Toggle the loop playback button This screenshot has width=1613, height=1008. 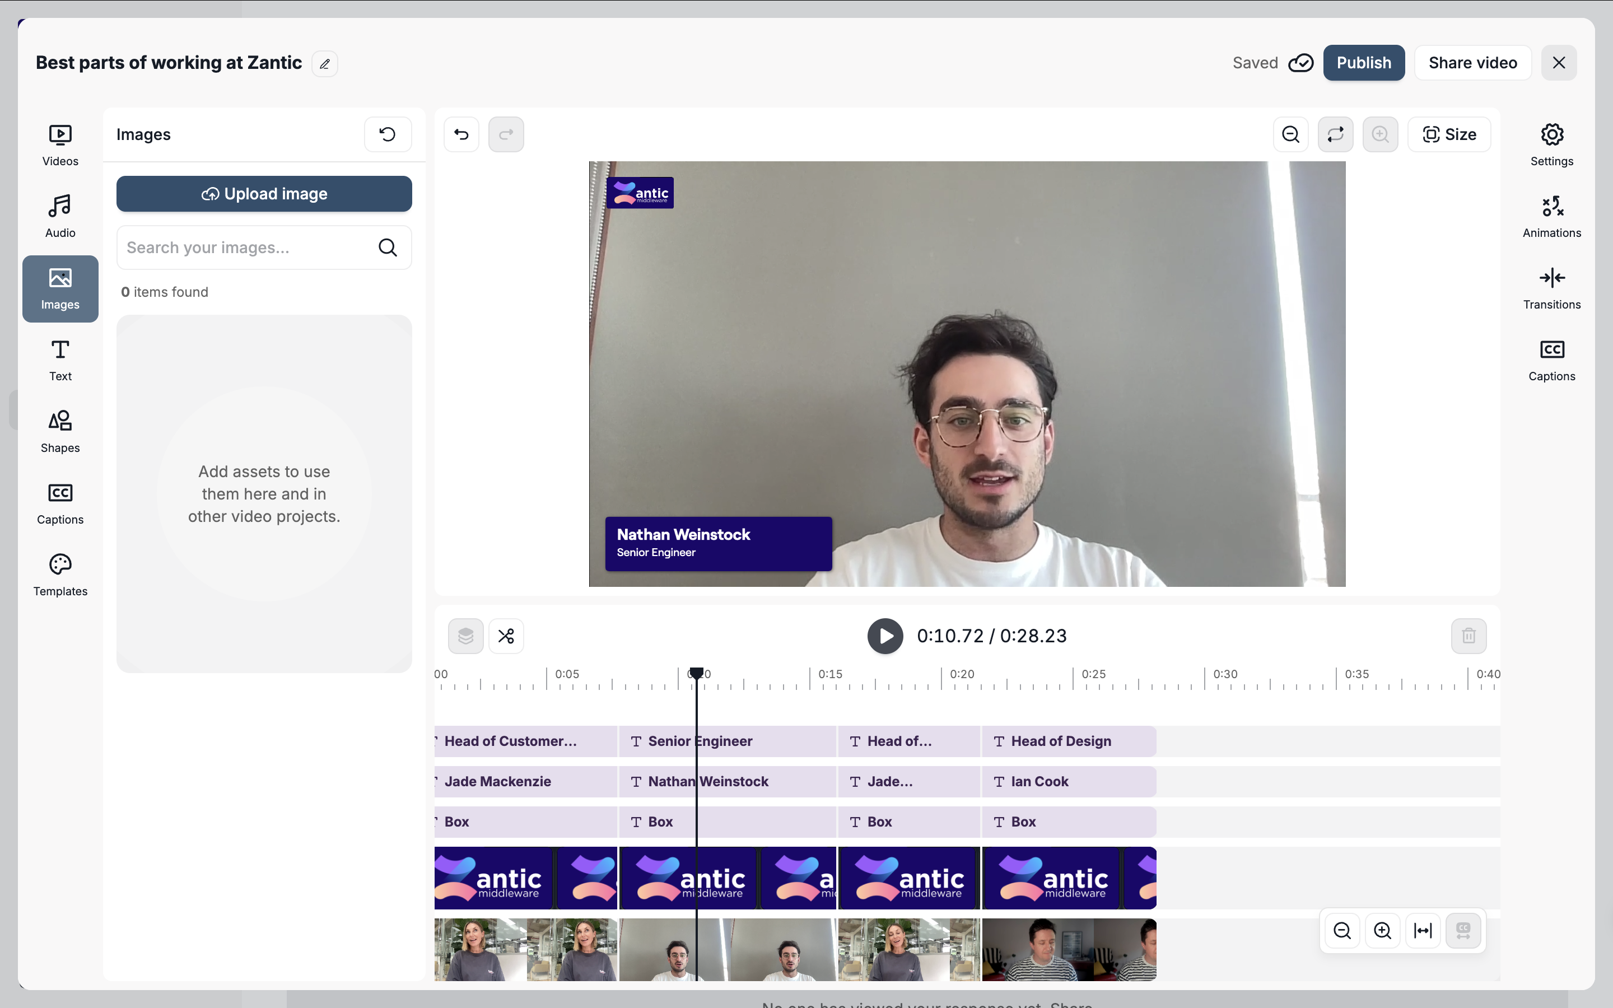point(1335,134)
